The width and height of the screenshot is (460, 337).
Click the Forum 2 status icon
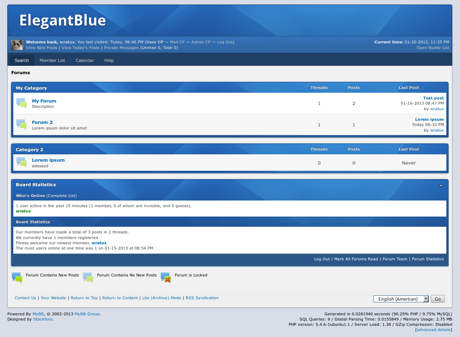point(21,125)
